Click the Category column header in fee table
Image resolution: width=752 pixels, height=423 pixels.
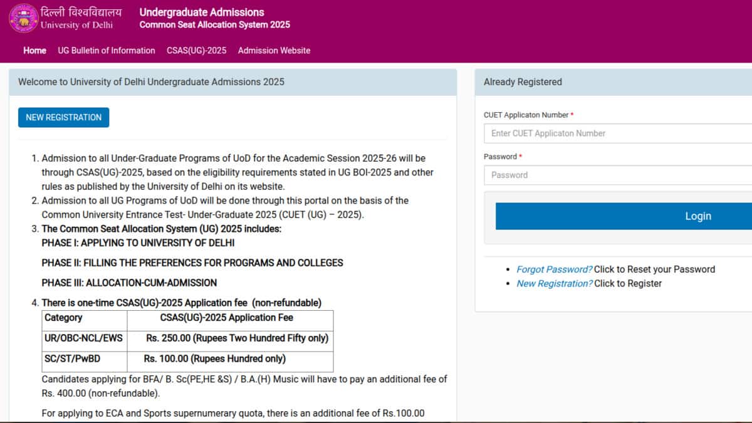click(63, 318)
